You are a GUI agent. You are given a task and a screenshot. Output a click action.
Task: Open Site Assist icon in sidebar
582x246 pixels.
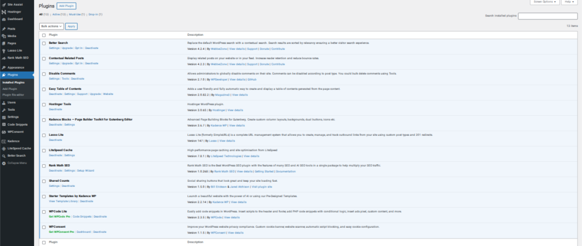(x=4, y=5)
